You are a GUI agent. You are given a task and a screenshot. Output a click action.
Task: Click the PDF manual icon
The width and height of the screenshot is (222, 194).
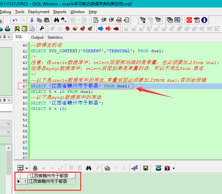pyautogui.click(x=197, y=20)
